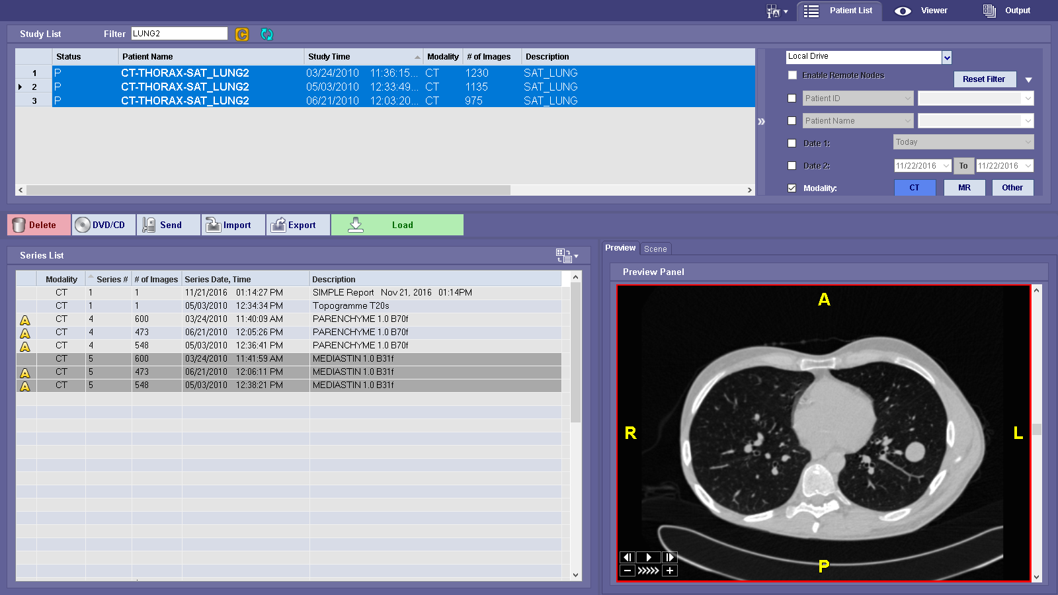The image size is (1058, 595).
Task: Click the DVD/CD burn disc button
Action: (104, 225)
